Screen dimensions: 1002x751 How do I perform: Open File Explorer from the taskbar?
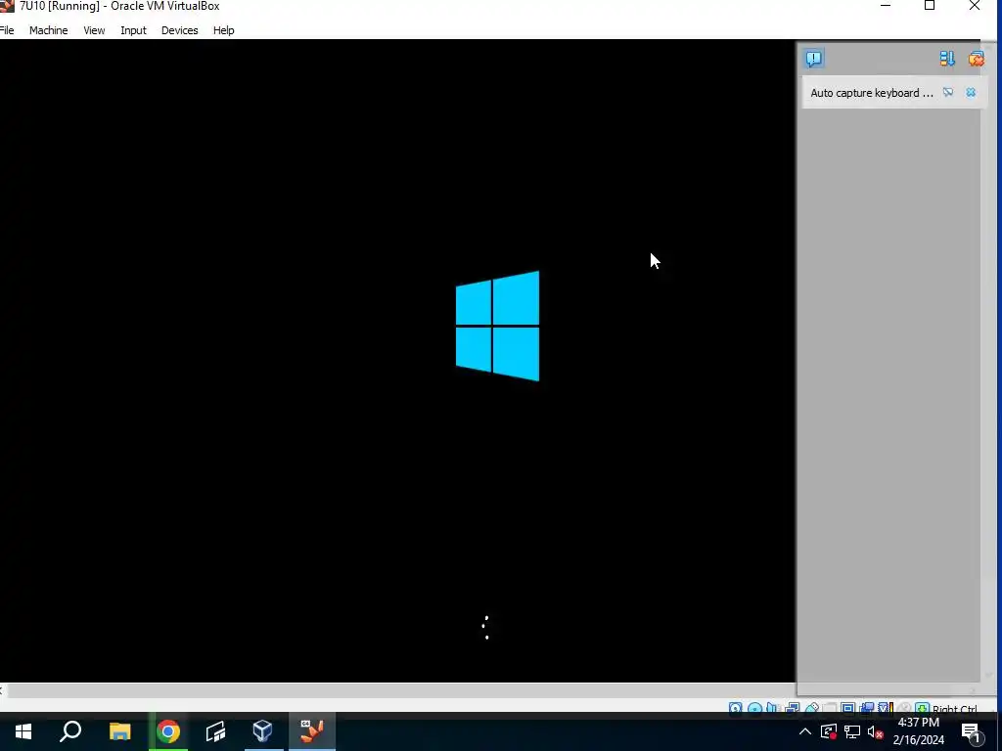[x=119, y=731]
